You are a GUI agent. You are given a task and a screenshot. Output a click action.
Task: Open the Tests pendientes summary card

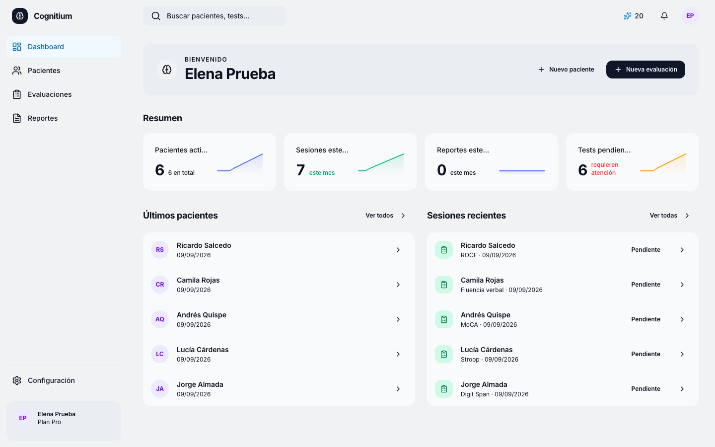pyautogui.click(x=633, y=162)
